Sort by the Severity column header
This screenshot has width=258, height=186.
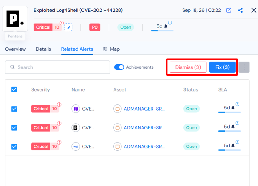tap(40, 89)
